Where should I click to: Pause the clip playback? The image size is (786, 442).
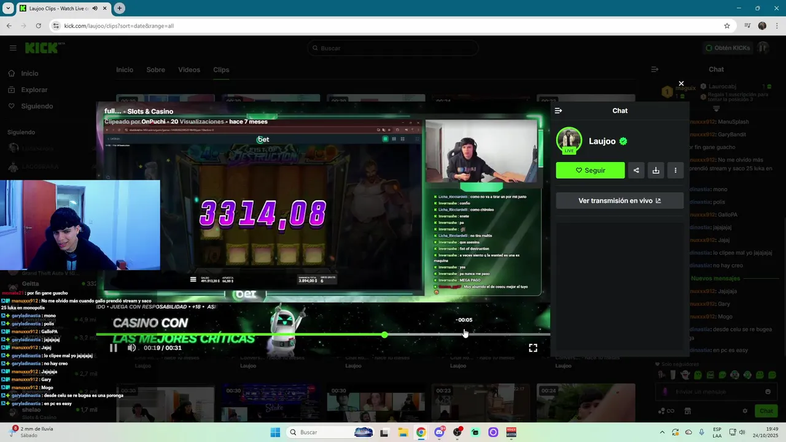tap(114, 347)
